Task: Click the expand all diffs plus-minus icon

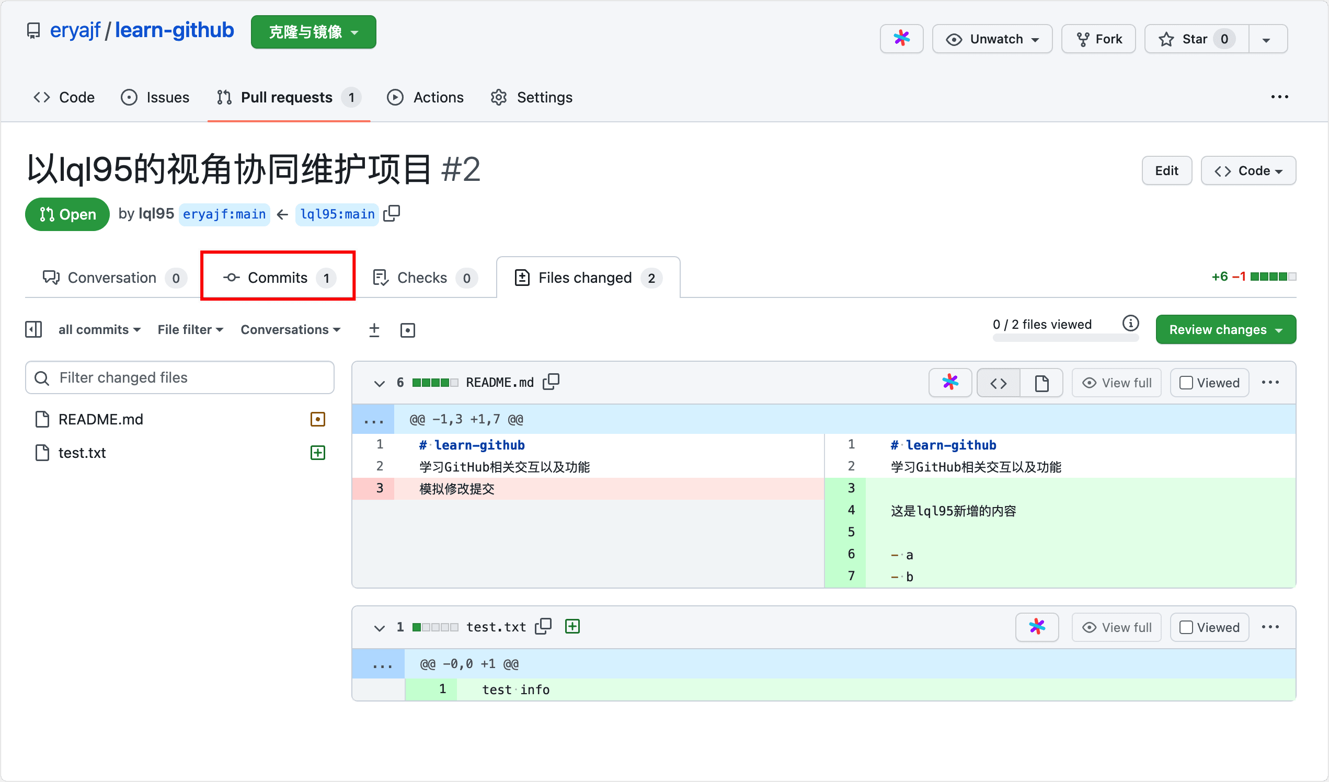Action: click(x=374, y=329)
